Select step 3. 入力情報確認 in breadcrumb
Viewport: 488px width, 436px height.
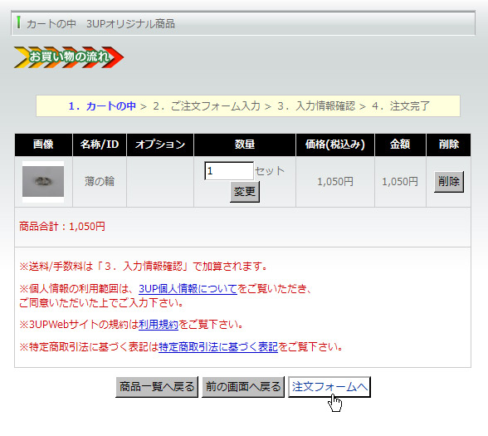click(316, 106)
